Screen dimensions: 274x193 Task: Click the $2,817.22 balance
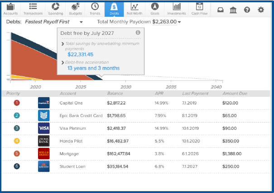click(116, 103)
